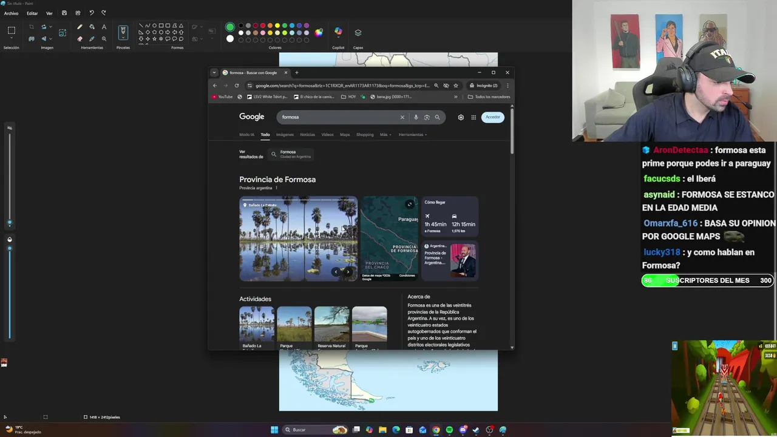The height and width of the screenshot is (437, 777).
Task: Open the Paint Layers (Capas) panel
Action: click(x=358, y=33)
